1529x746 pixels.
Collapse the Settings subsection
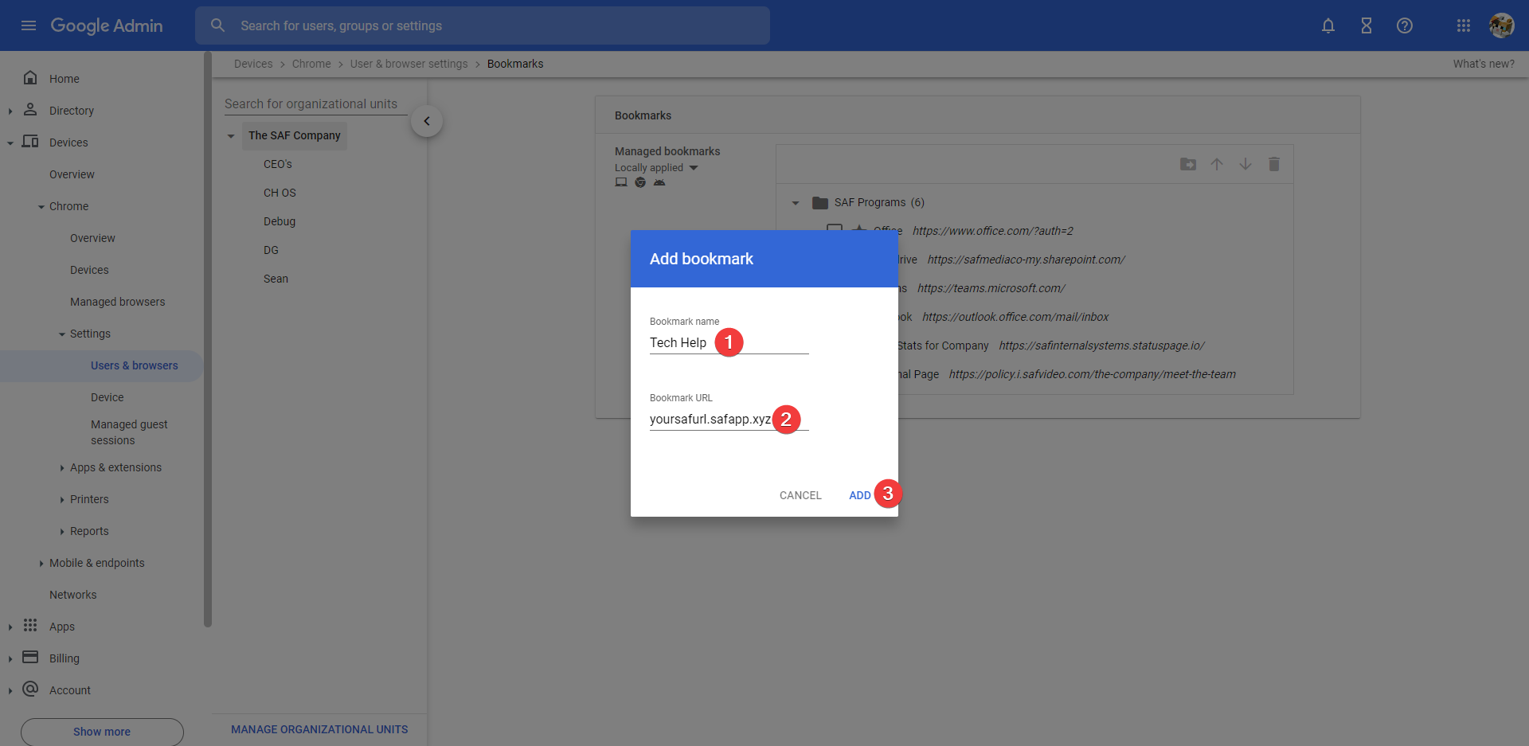coord(62,334)
